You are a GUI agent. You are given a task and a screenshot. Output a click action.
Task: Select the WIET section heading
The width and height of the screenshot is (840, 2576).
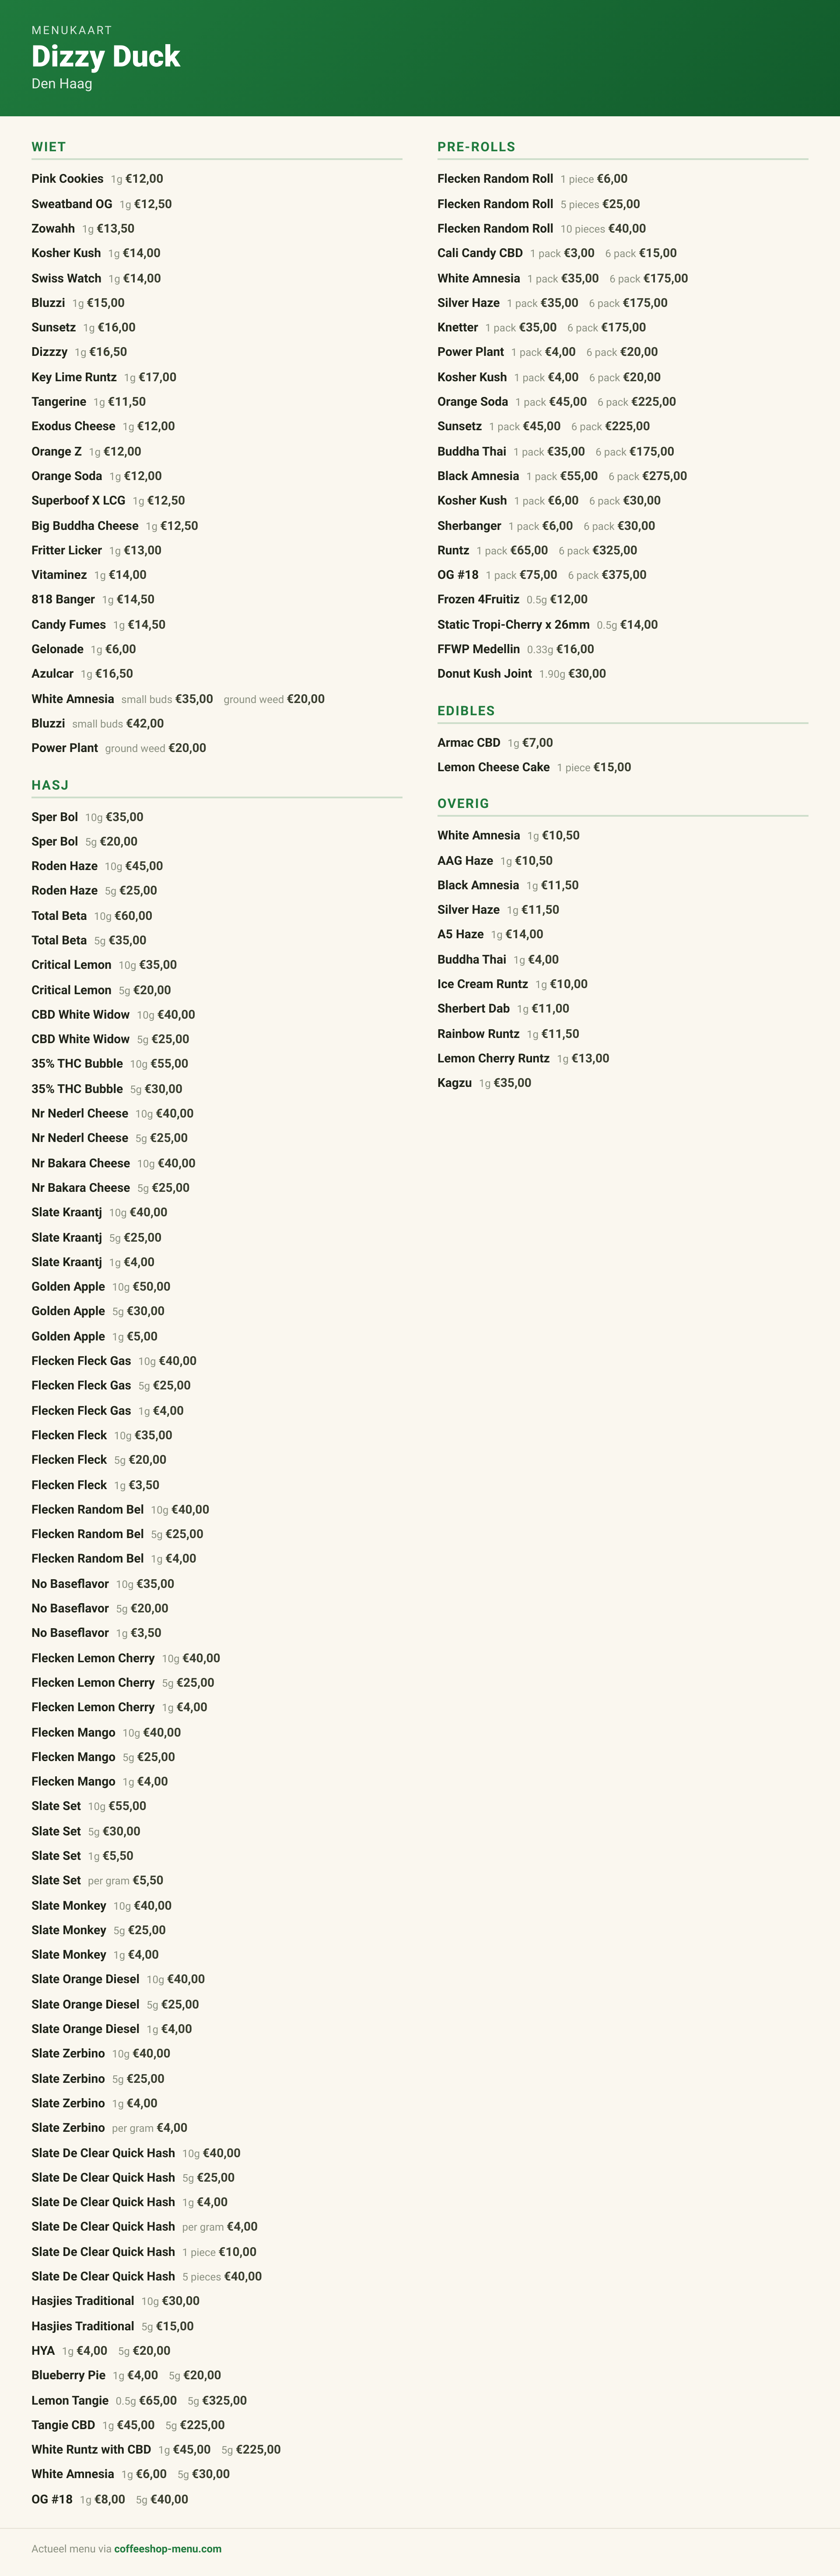tap(48, 147)
